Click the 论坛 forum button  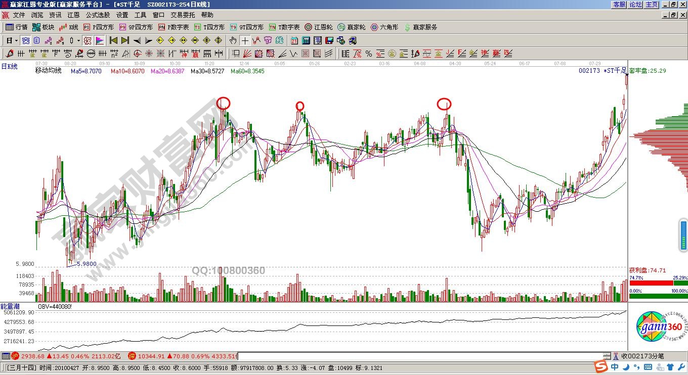point(635,5)
